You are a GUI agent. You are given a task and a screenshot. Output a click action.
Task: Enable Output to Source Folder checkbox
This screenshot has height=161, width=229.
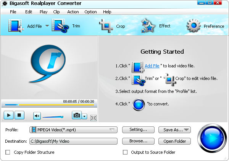click(x=125, y=152)
